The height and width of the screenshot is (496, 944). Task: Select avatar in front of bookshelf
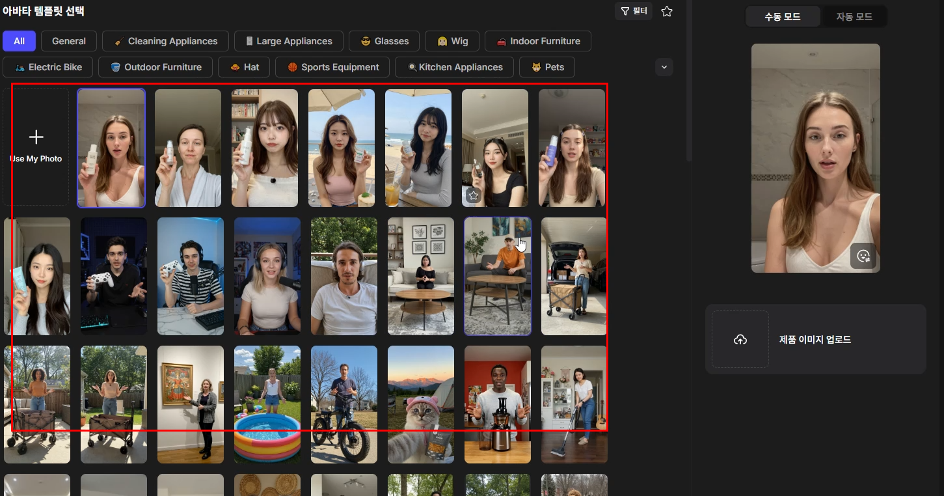click(x=265, y=148)
